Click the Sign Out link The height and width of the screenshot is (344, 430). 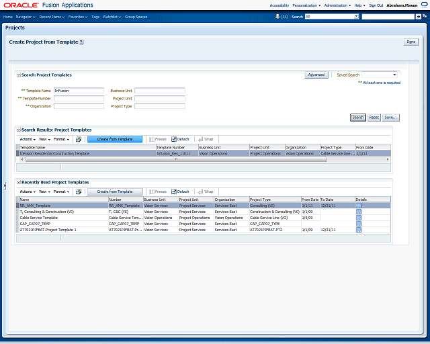[376, 5]
